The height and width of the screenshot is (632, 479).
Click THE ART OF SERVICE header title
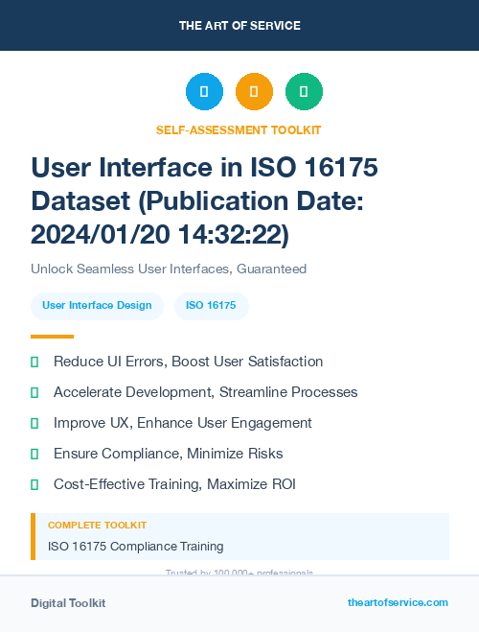tap(239, 26)
